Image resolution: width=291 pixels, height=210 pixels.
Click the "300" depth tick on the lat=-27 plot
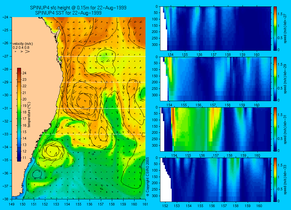[x=155, y=45]
